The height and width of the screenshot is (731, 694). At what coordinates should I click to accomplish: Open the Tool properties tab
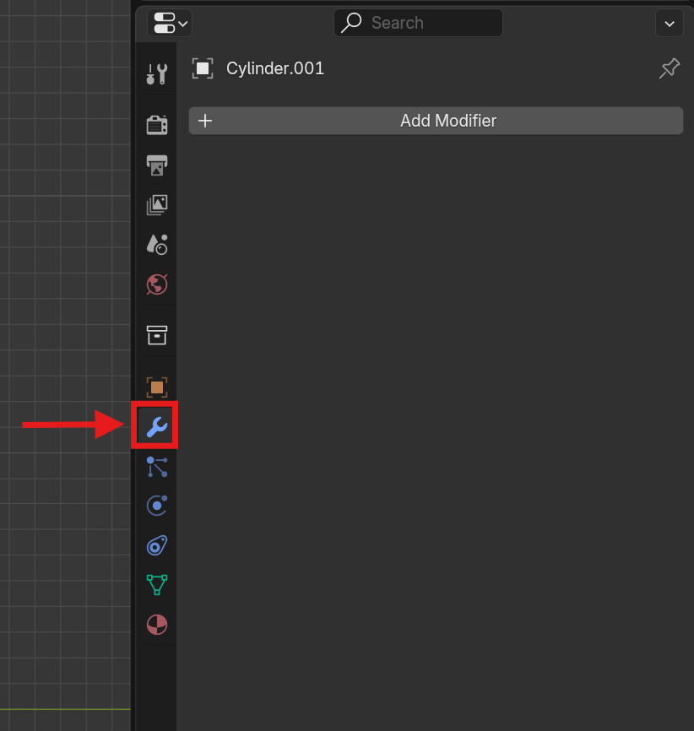pos(157,73)
